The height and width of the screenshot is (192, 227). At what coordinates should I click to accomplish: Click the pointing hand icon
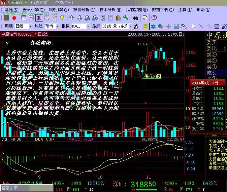136,27
